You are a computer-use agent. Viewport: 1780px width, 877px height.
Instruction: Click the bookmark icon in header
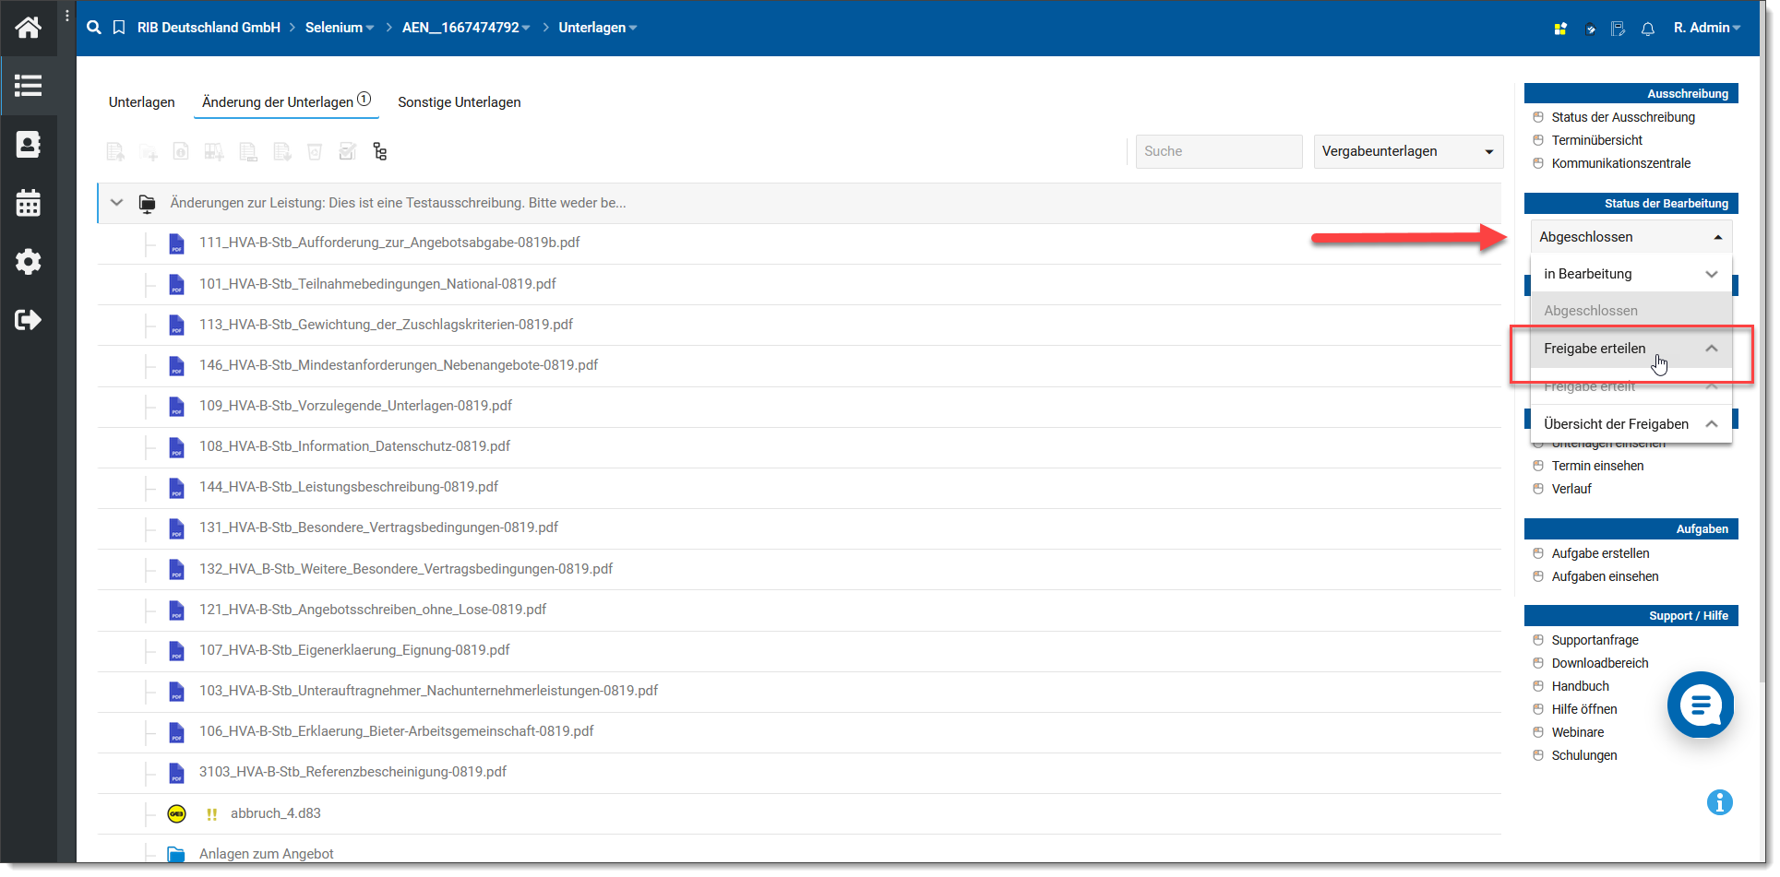(x=119, y=28)
